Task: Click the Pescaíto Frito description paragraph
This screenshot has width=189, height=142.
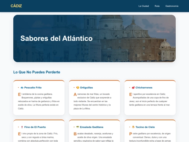Action: tap(39, 101)
